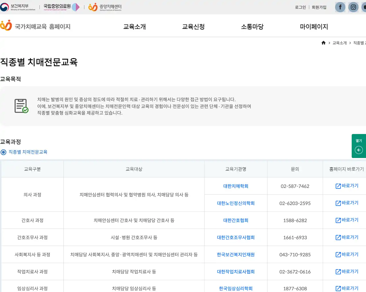Viewport: 366px width, 292px height.
Task: Select the phone number 1877-6308
Action: (295, 289)
